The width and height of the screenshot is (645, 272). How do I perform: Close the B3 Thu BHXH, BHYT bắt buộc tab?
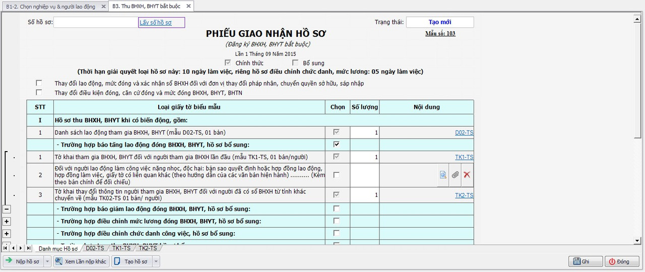click(x=188, y=7)
